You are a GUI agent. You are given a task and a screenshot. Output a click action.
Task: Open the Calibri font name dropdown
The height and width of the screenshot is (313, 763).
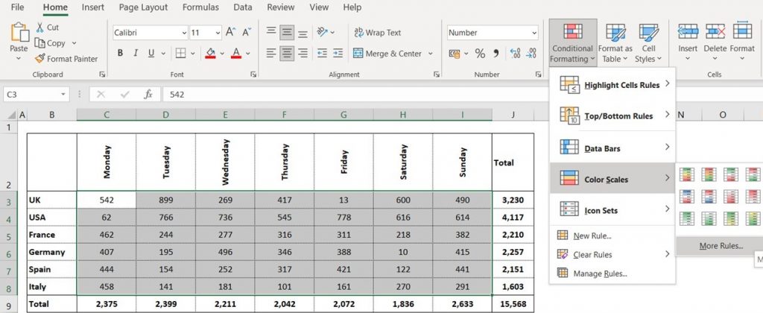coord(183,33)
